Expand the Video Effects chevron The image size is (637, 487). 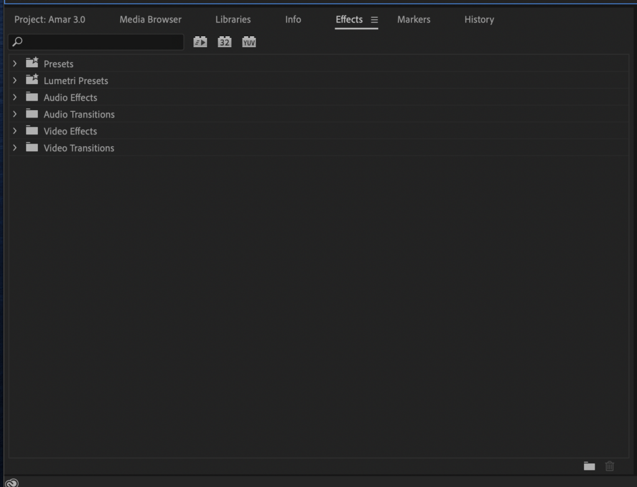pos(15,131)
